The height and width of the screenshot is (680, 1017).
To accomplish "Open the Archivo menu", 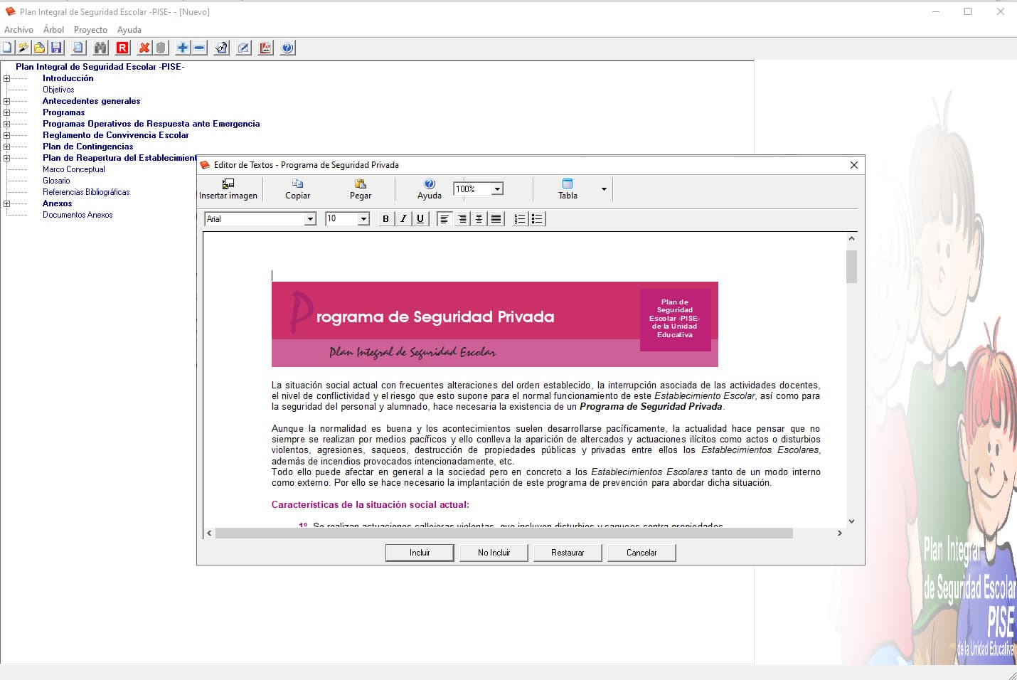I will (18, 30).
